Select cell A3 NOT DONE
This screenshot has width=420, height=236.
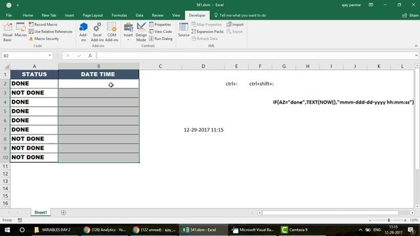pos(34,93)
